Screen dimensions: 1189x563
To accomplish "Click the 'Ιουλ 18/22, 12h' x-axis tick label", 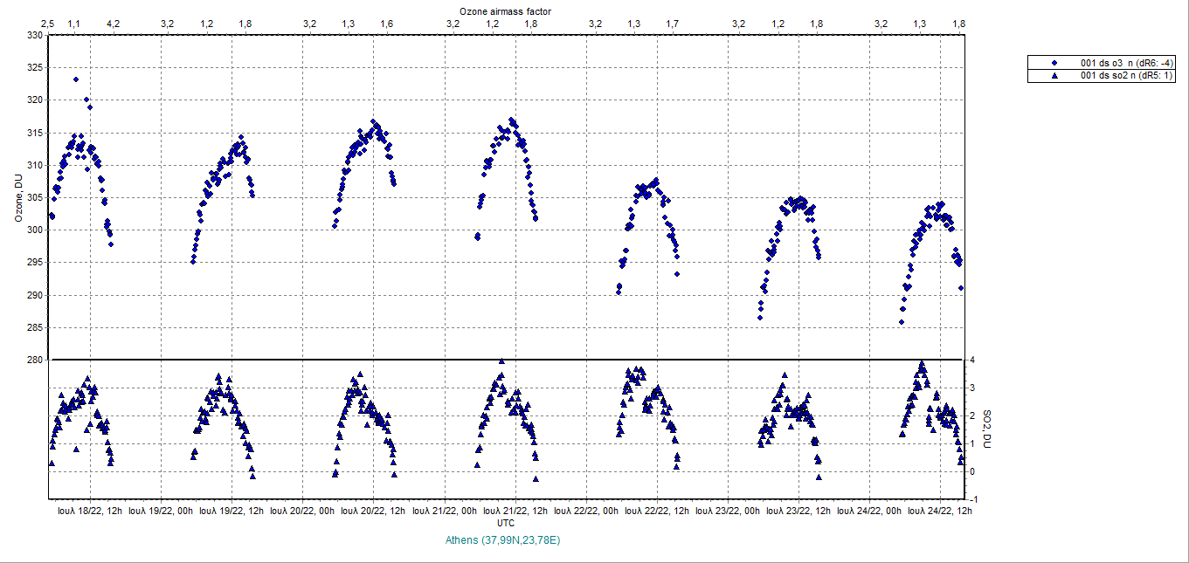I will pos(90,511).
